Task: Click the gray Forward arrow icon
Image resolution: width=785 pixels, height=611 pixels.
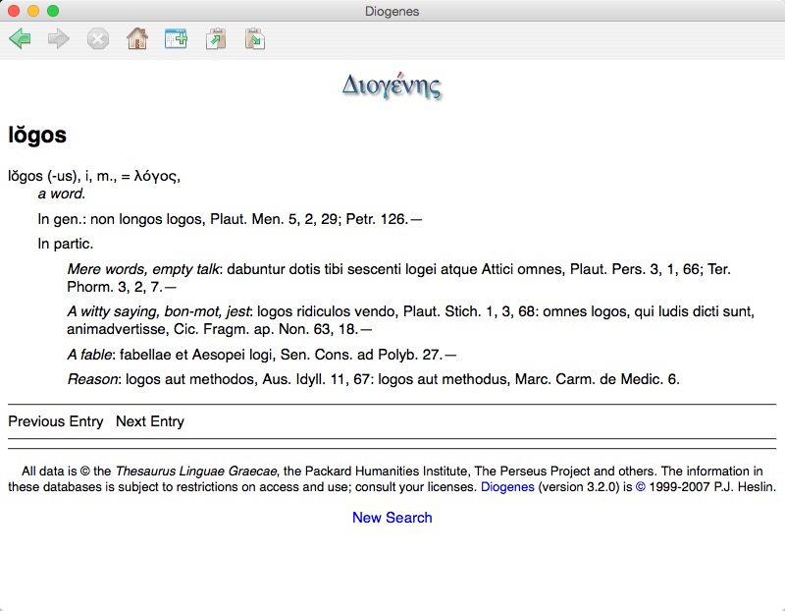Action: click(x=59, y=39)
